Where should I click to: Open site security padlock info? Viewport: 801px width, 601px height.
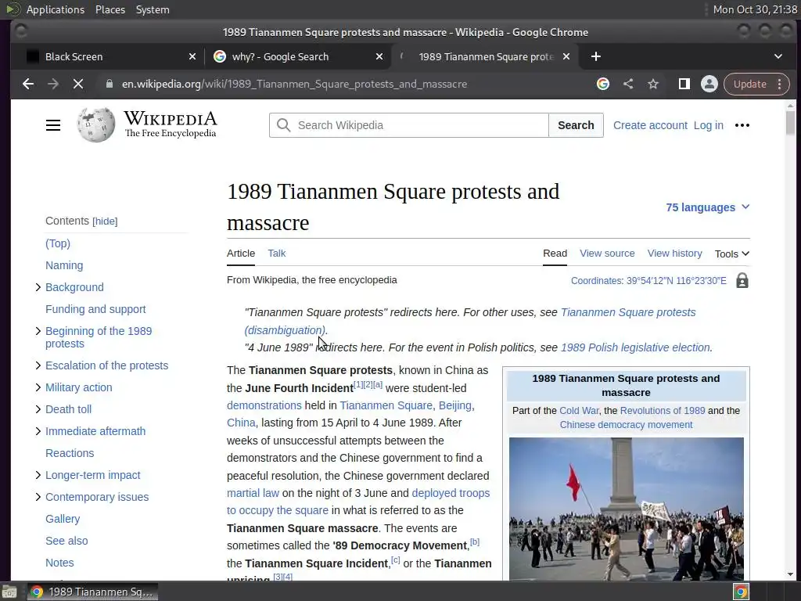pyautogui.click(x=110, y=85)
